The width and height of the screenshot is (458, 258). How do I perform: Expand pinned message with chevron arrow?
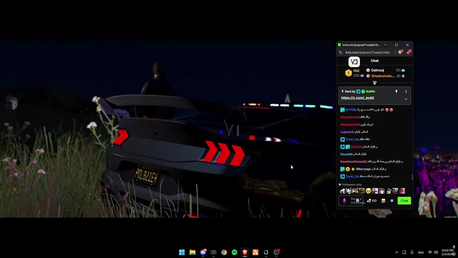[x=406, y=99]
